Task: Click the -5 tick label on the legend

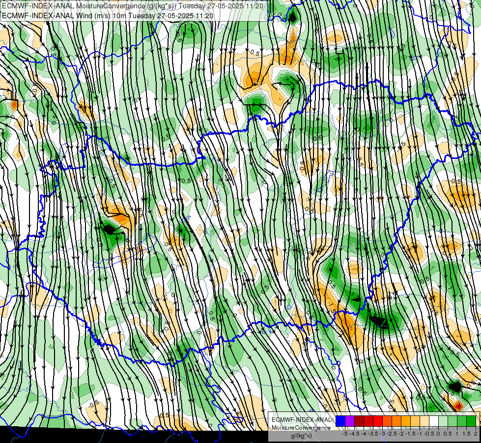Action: click(x=345, y=434)
